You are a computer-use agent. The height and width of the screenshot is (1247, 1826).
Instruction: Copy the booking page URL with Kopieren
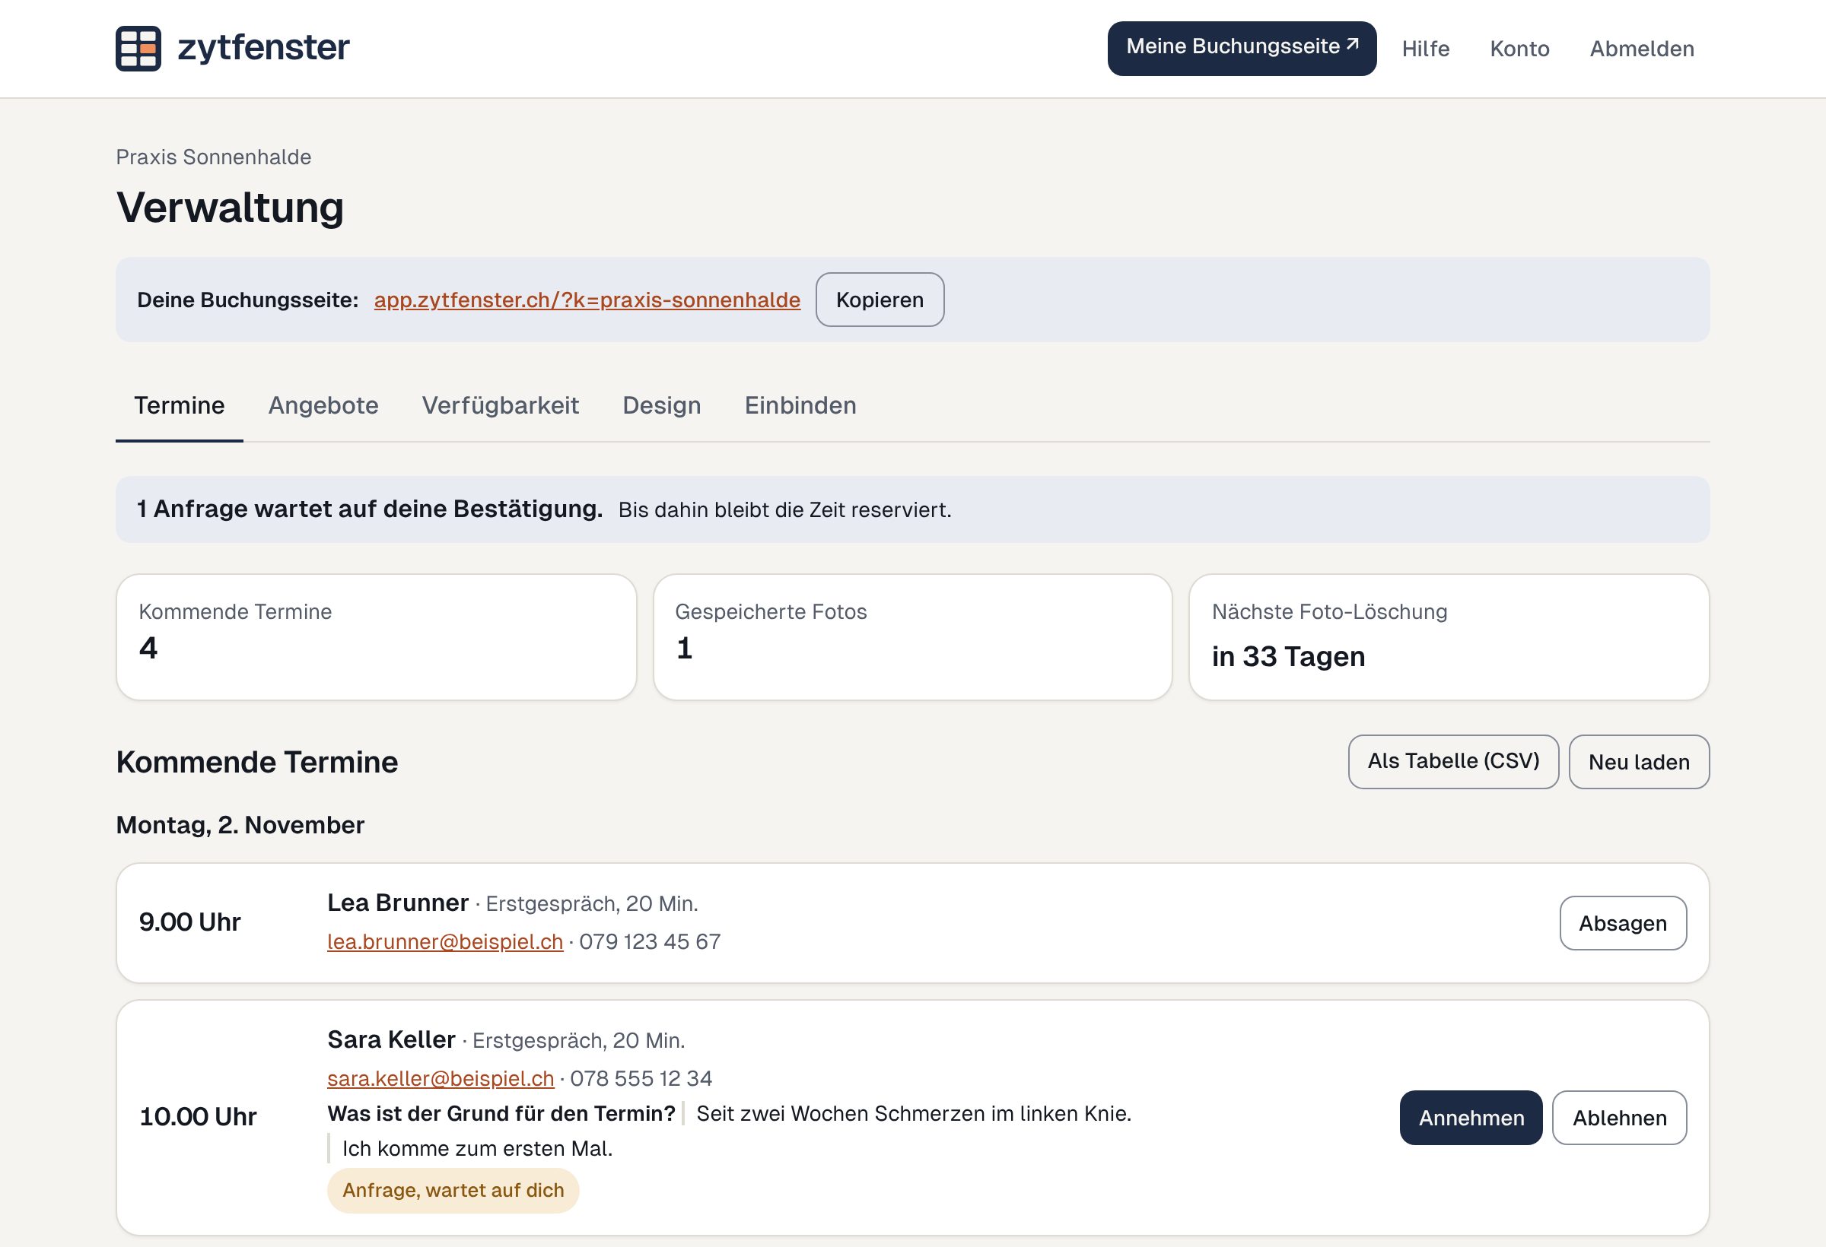(880, 300)
